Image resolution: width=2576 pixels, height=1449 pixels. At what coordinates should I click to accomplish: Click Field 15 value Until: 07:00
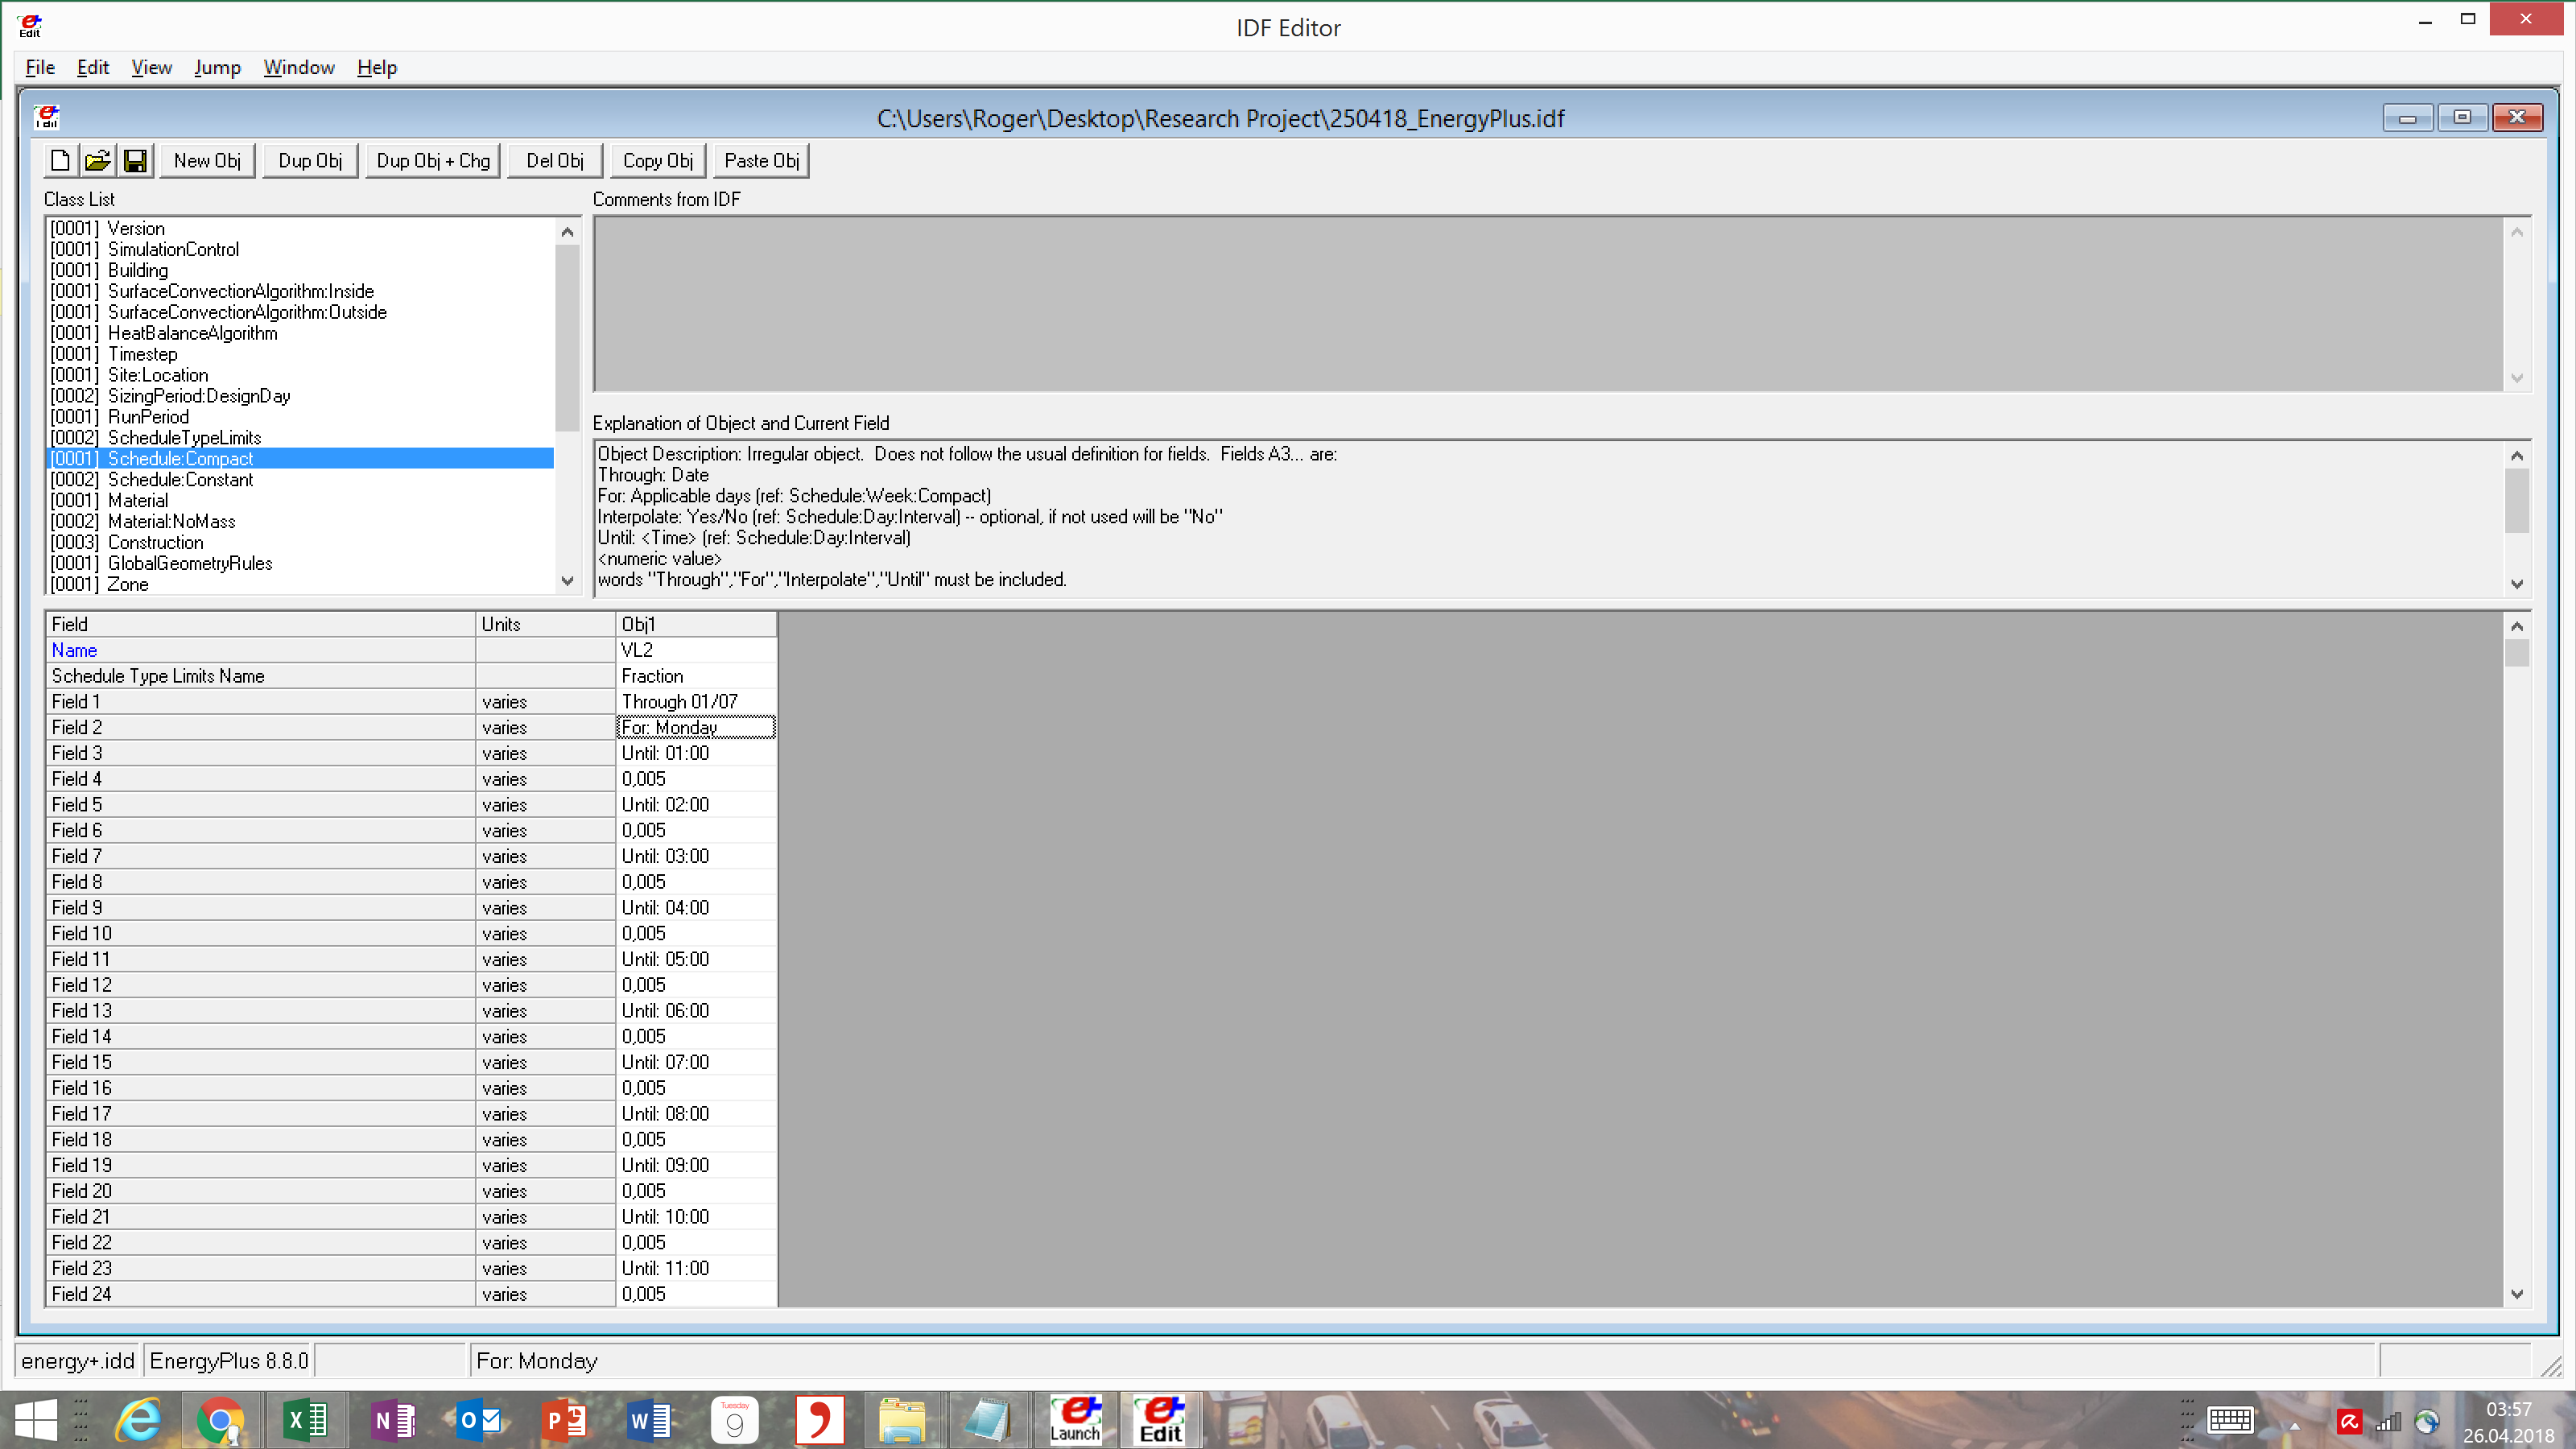click(x=696, y=1062)
